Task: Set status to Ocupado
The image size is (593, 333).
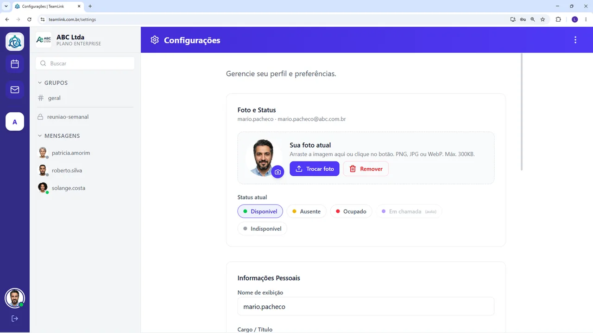Action: click(x=351, y=211)
